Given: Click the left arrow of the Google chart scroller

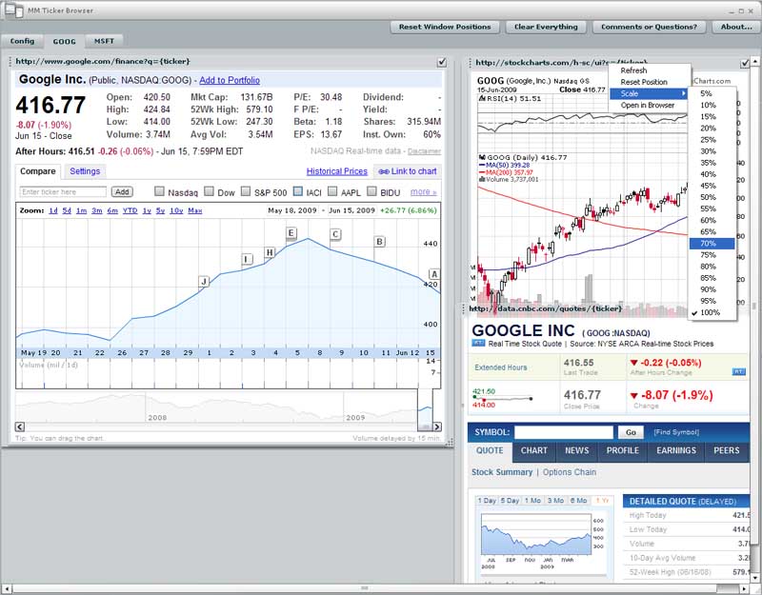Looking at the screenshot, I should tap(19, 426).
